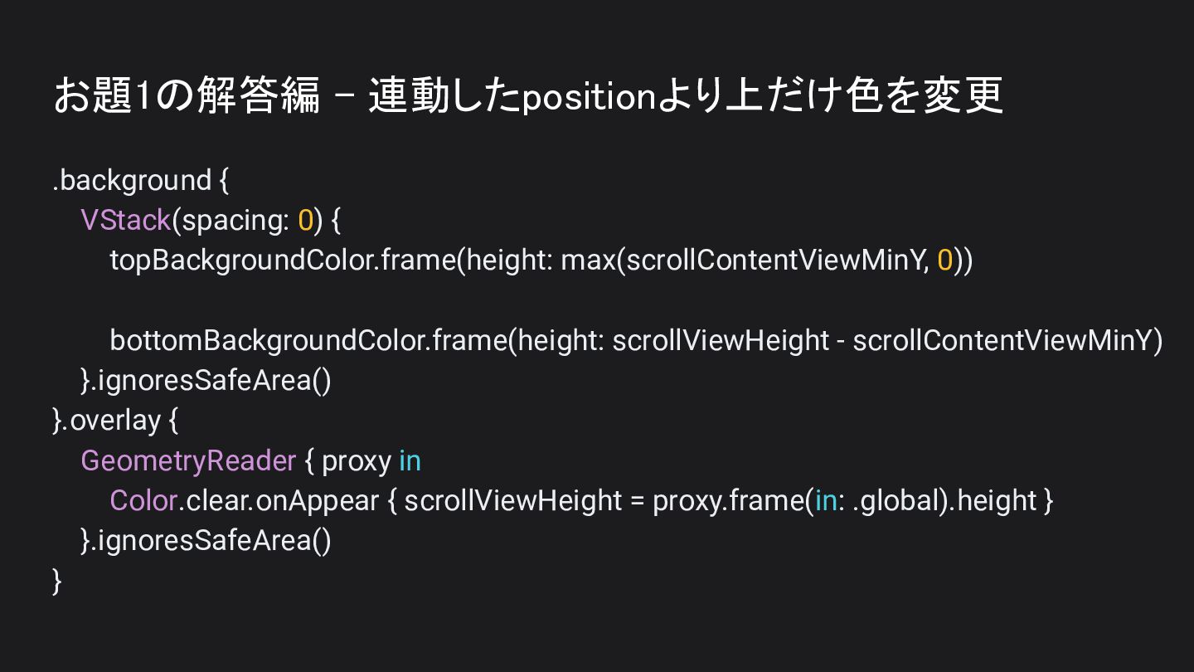Screen dimensions: 1194x672
Task: Click the final closing brace line
Action: click(57, 581)
